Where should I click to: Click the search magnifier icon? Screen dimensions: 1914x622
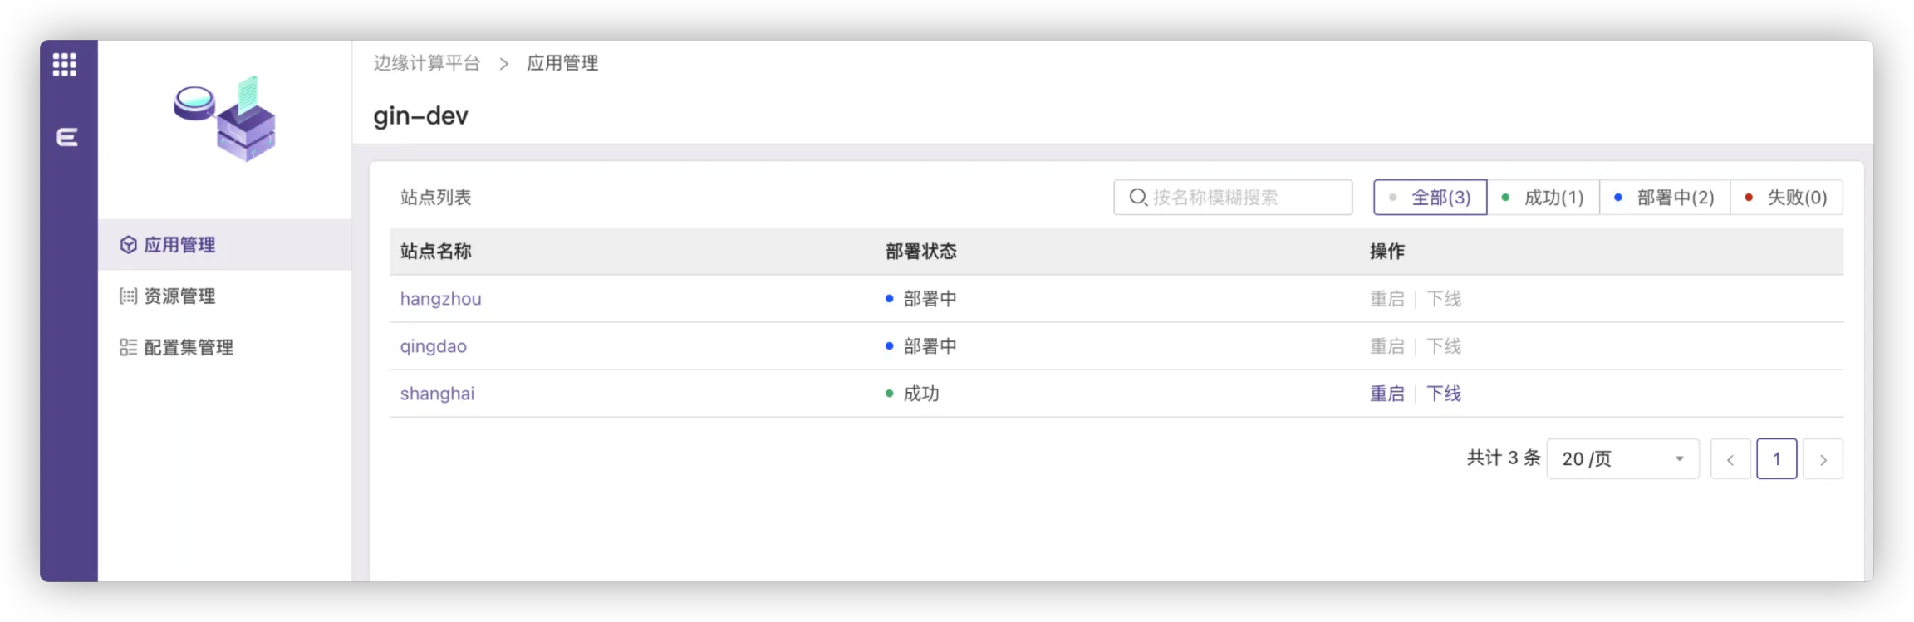click(1138, 198)
